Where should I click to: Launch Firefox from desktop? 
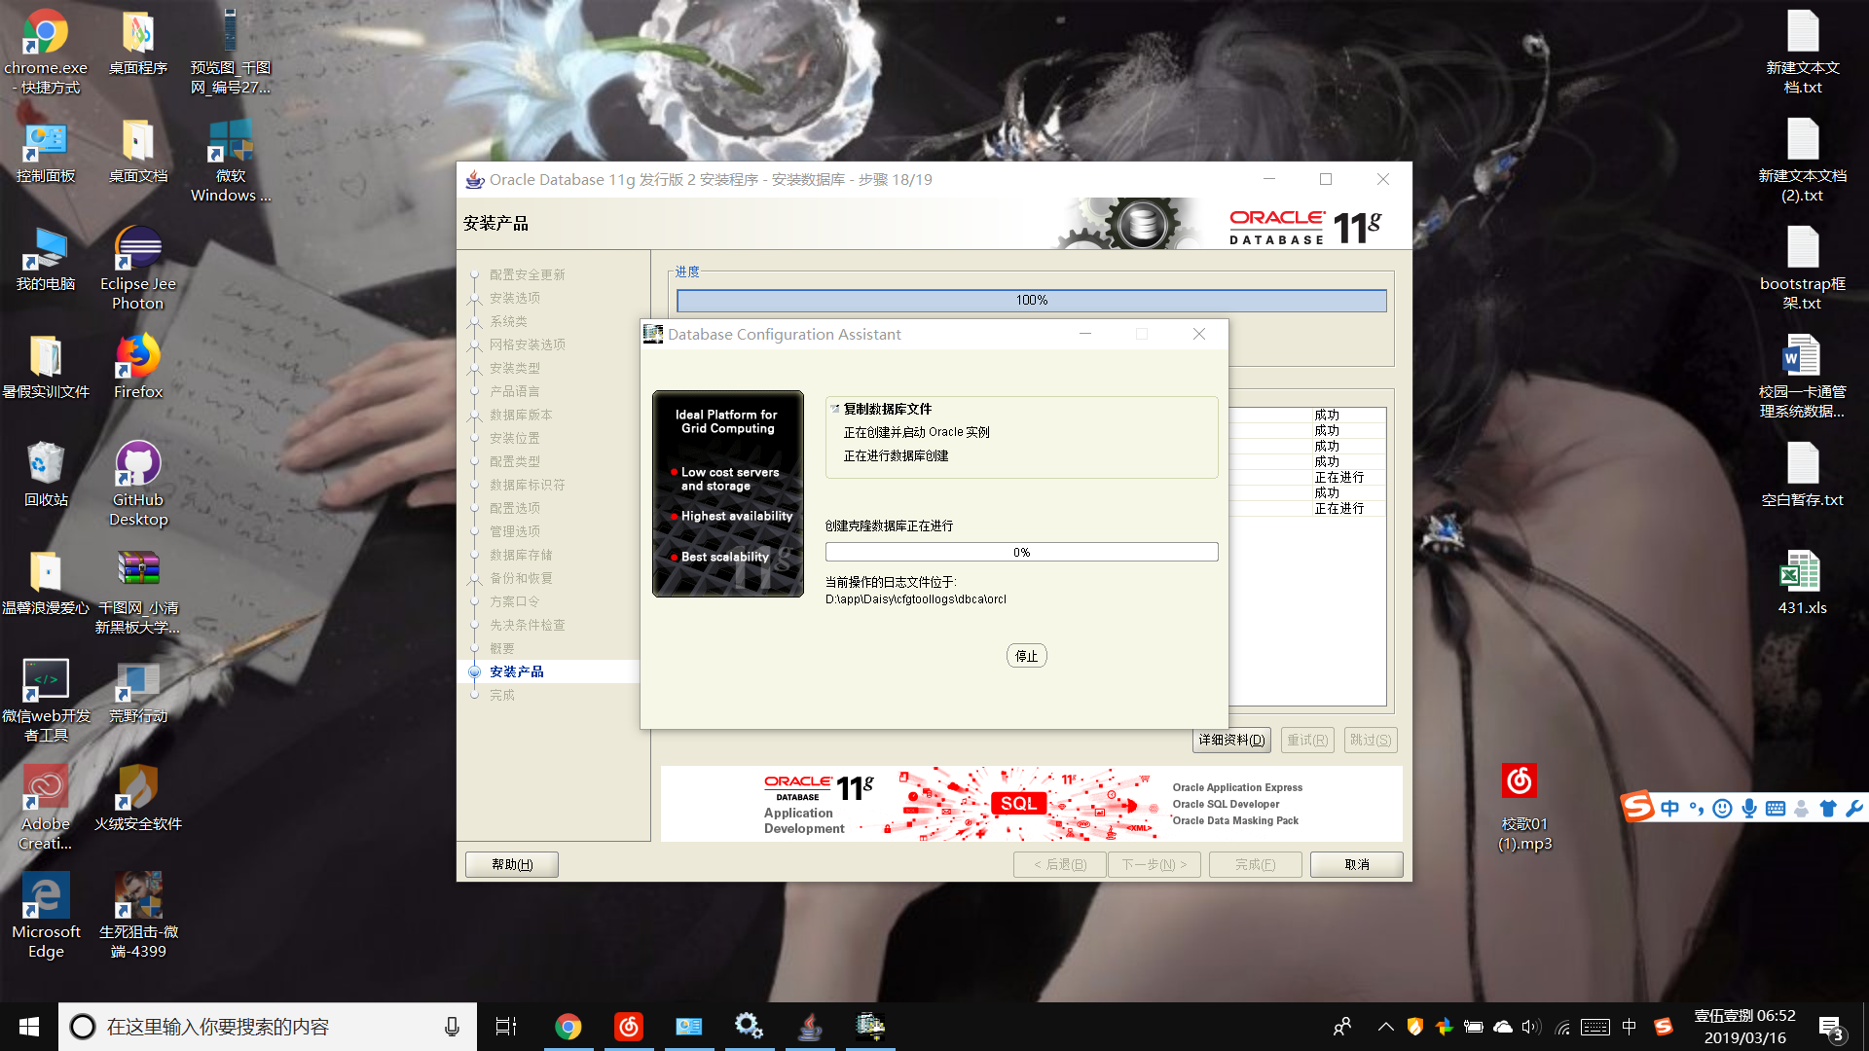tap(138, 357)
